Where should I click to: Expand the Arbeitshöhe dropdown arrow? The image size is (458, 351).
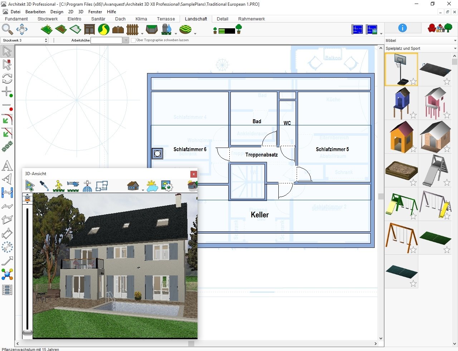point(126,40)
